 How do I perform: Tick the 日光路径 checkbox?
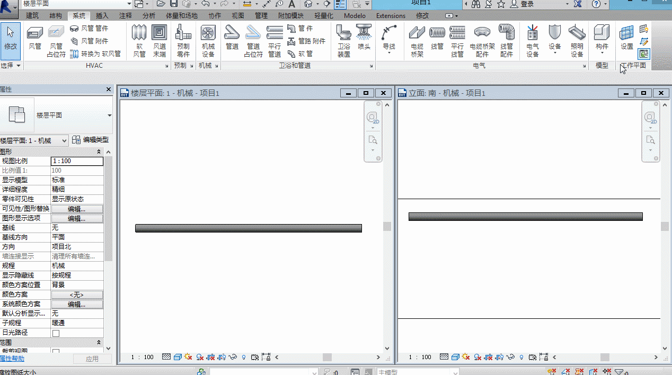[x=56, y=333]
